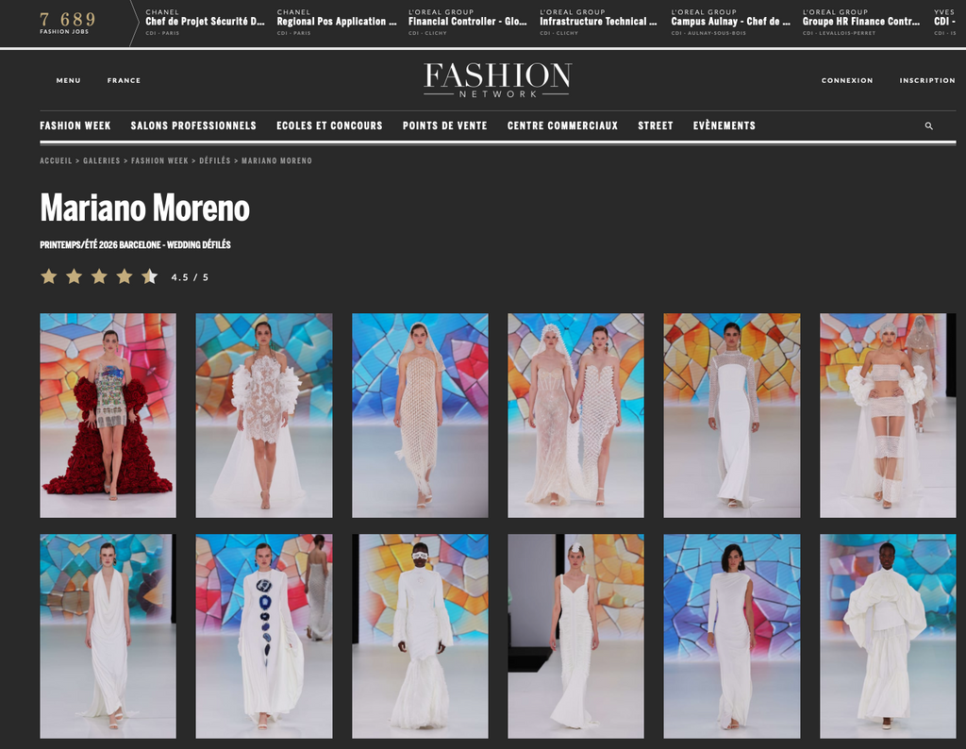966x749 pixels.
Task: Go to ECOLES ET CONCOURS tab
Action: point(329,125)
